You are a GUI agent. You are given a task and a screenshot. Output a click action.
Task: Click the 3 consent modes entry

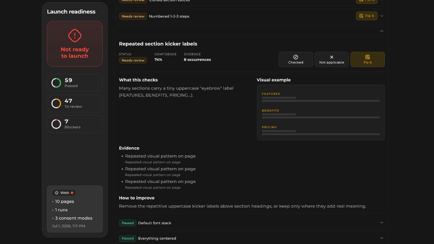coord(74,218)
